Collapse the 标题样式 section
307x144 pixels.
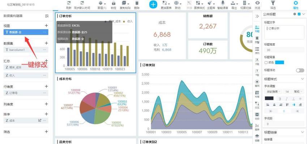(x=302, y=79)
